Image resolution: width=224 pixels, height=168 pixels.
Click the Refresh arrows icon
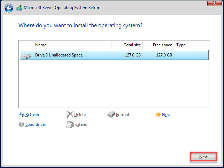[22, 115]
